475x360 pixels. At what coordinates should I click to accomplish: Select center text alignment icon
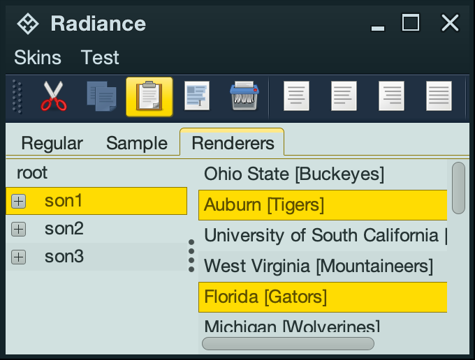(344, 96)
